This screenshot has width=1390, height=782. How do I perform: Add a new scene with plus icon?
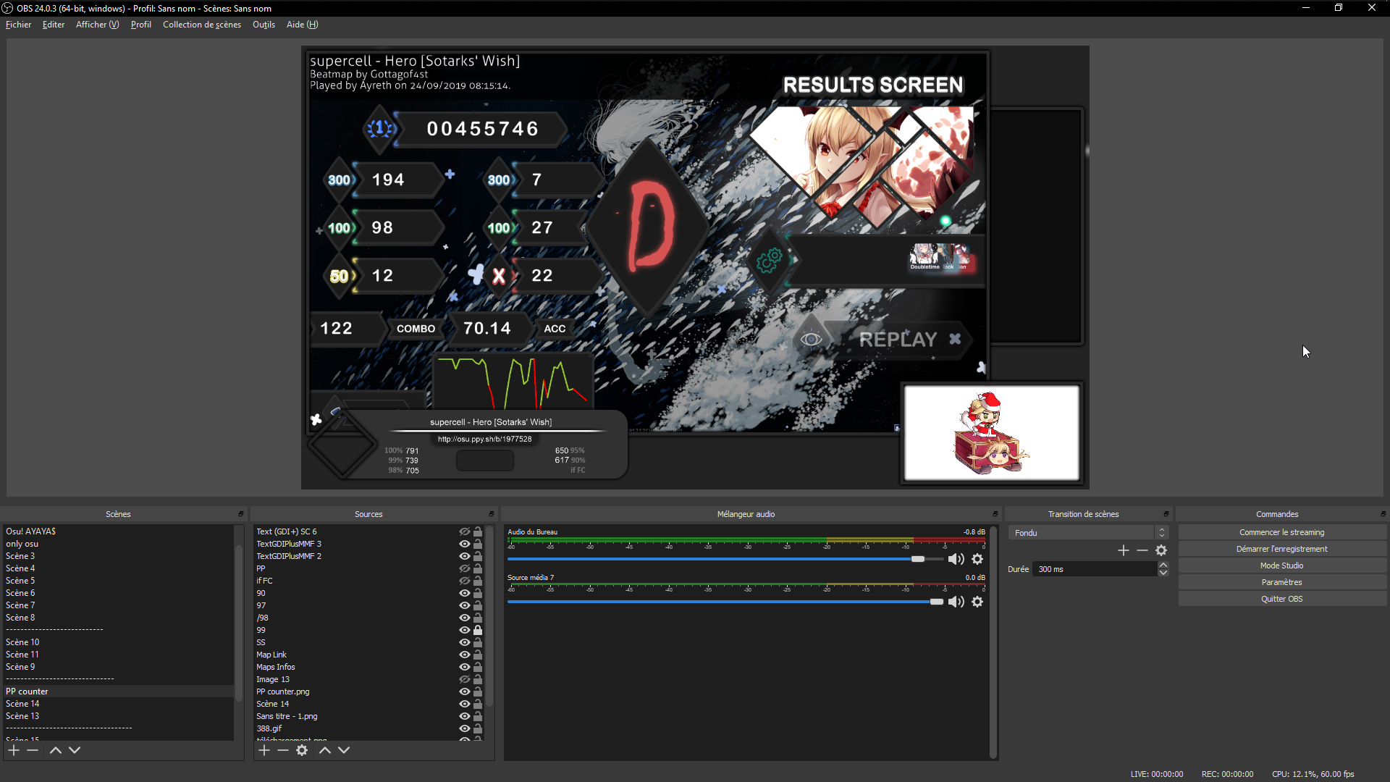[x=14, y=750]
